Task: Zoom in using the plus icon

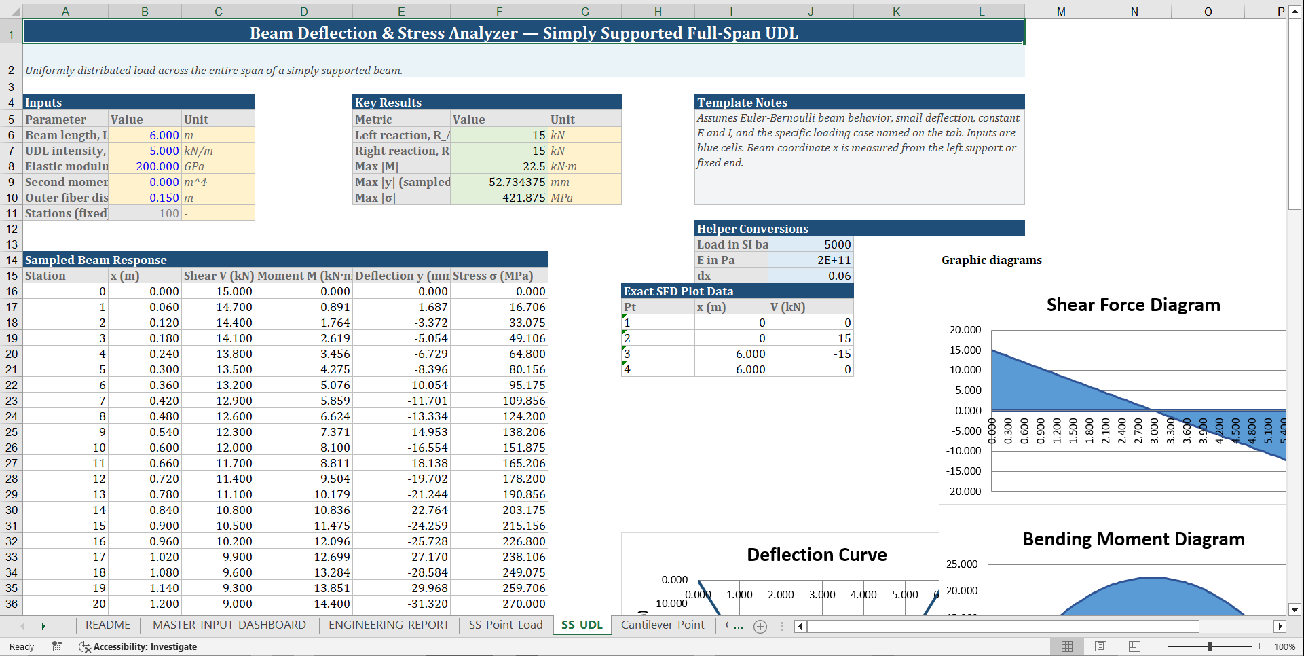Action: coord(1260,646)
